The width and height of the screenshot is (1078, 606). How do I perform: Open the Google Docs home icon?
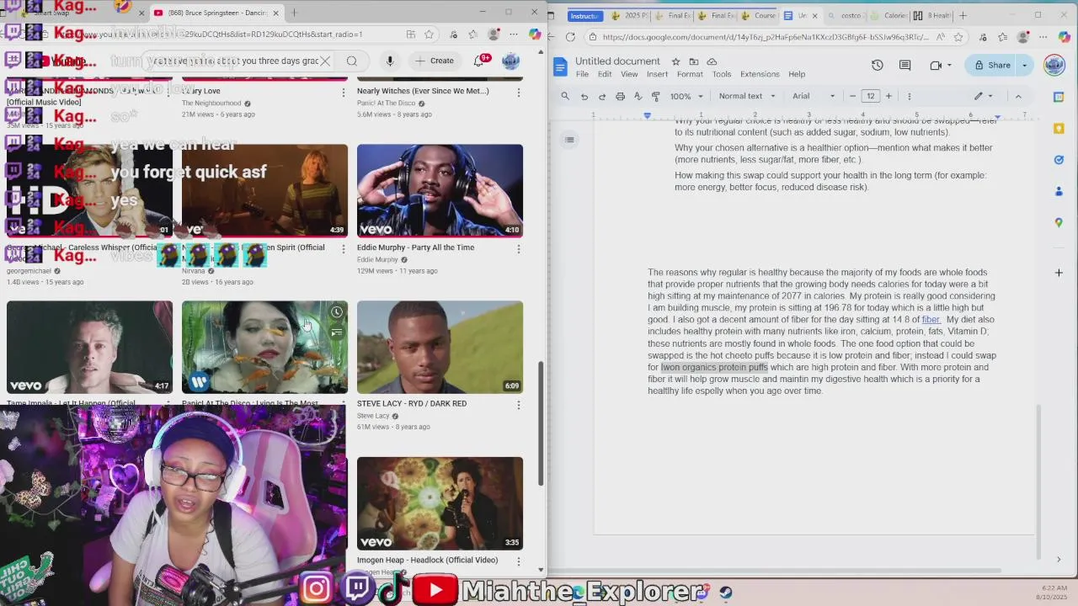coord(560,66)
